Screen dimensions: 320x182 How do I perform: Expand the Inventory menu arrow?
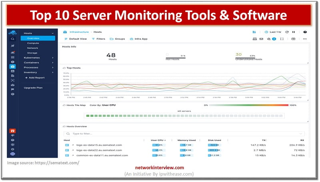(x=53, y=72)
